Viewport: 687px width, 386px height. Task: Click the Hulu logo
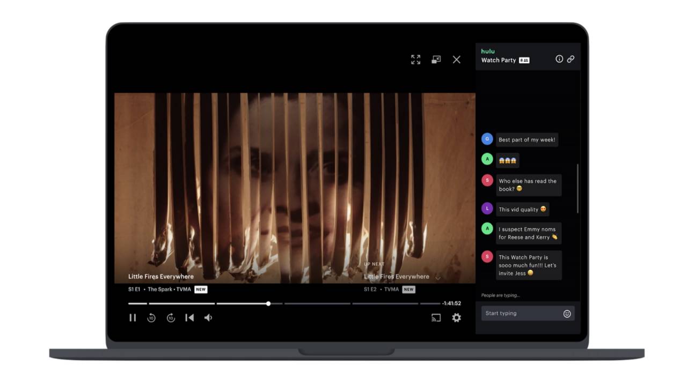pos(488,51)
